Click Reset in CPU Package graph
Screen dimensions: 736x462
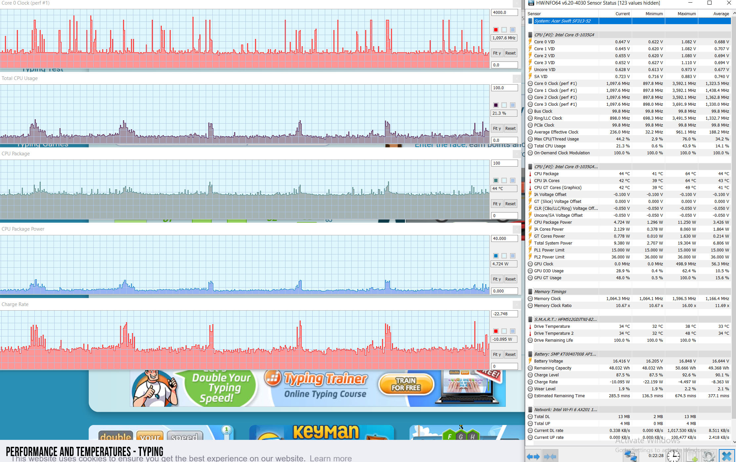click(510, 204)
